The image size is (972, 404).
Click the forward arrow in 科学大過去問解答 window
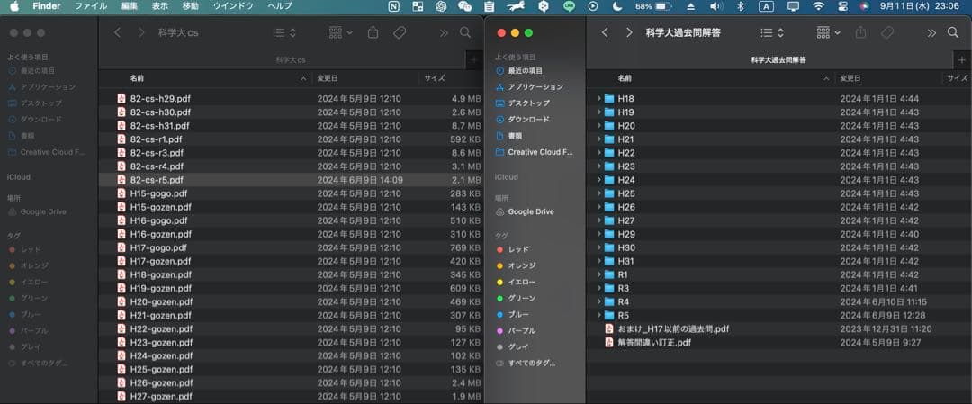click(629, 32)
